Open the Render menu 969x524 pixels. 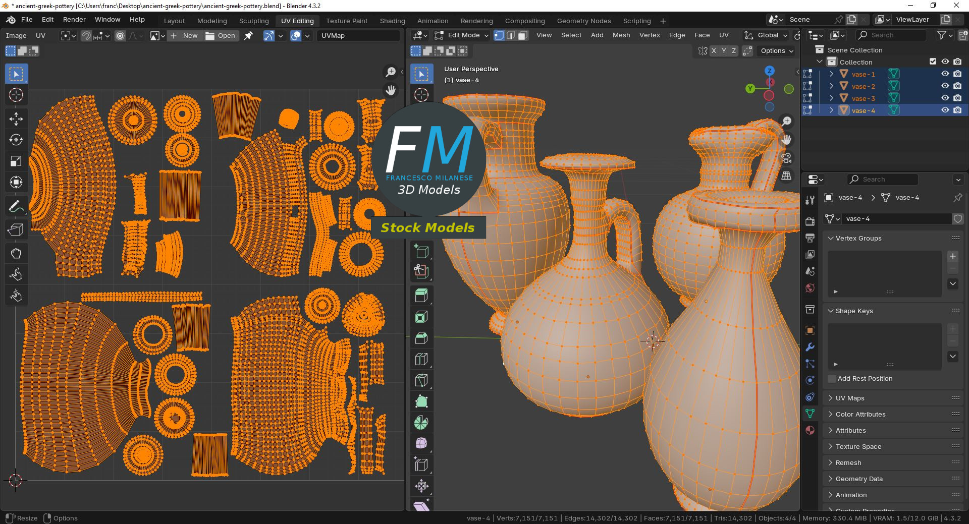click(x=74, y=19)
